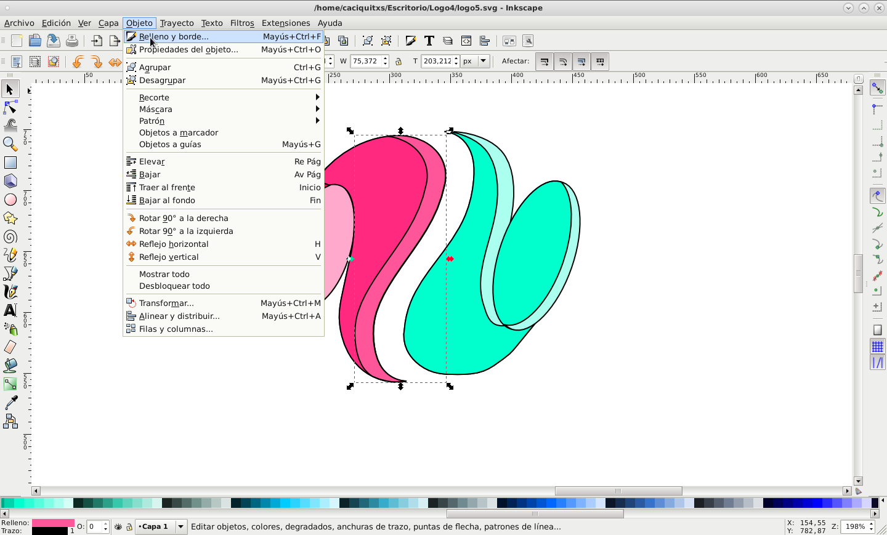This screenshot has width=887, height=535.
Task: Click the pink Relleno fill swatch
Action: 52,523
